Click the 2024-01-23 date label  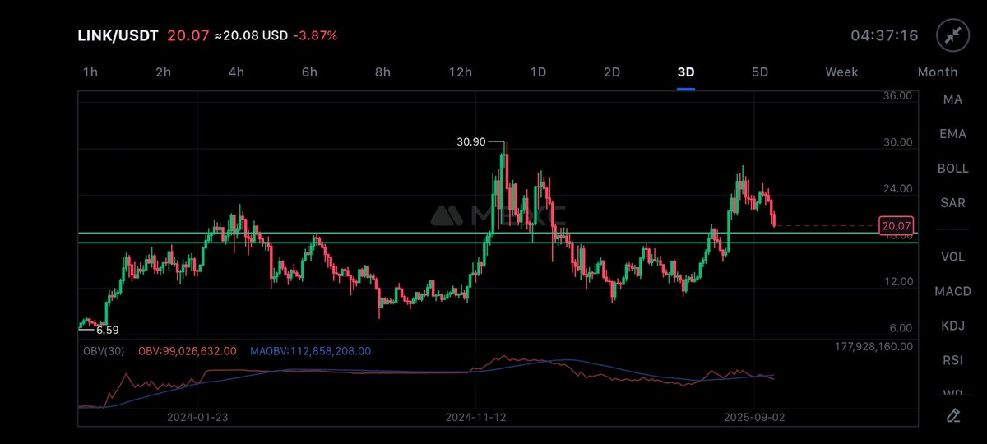(197, 417)
